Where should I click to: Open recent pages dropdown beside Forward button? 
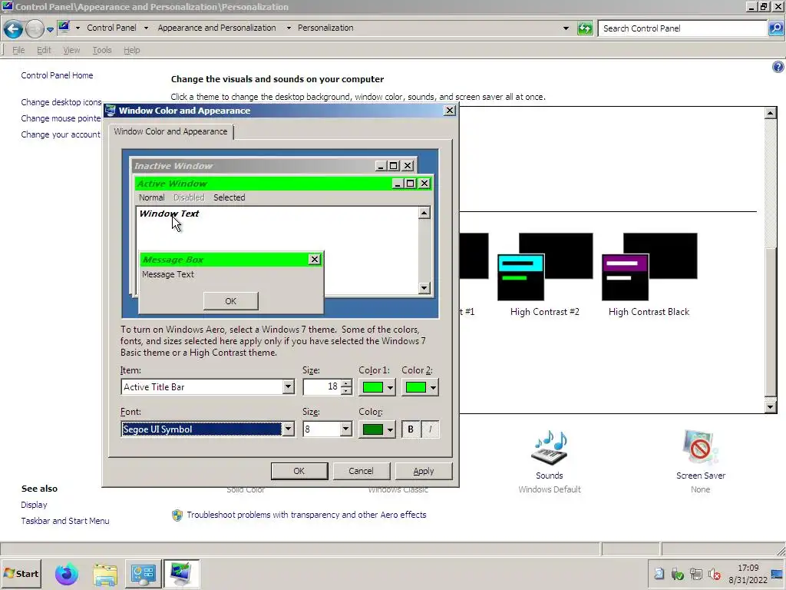(x=50, y=30)
